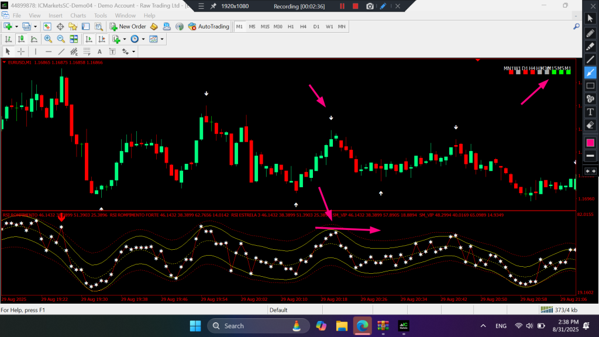Open the Insert menu
The width and height of the screenshot is (599, 337).
(56, 15)
